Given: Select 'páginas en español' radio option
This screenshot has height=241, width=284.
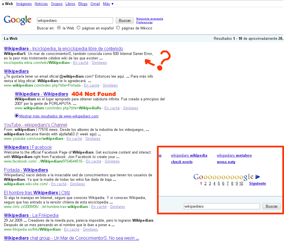Looking at the screenshot, I should click(79, 28).
